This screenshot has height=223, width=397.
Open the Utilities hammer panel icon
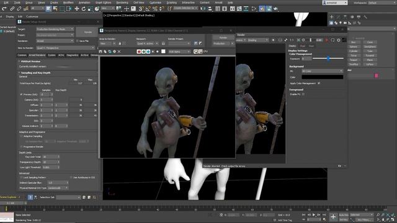coord(365,17)
